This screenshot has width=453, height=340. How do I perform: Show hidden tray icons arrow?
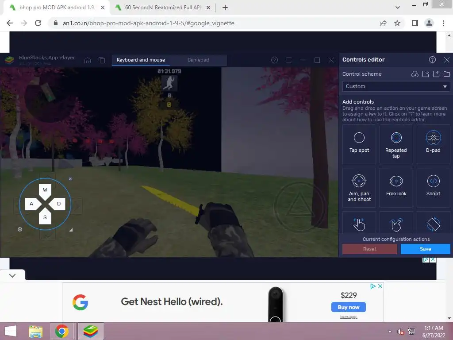tap(390, 332)
